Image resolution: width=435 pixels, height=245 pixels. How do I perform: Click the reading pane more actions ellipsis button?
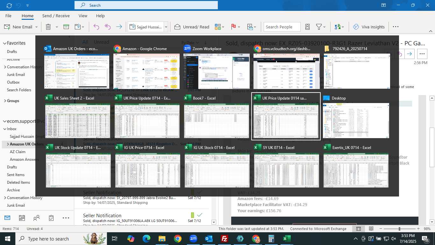point(422,54)
